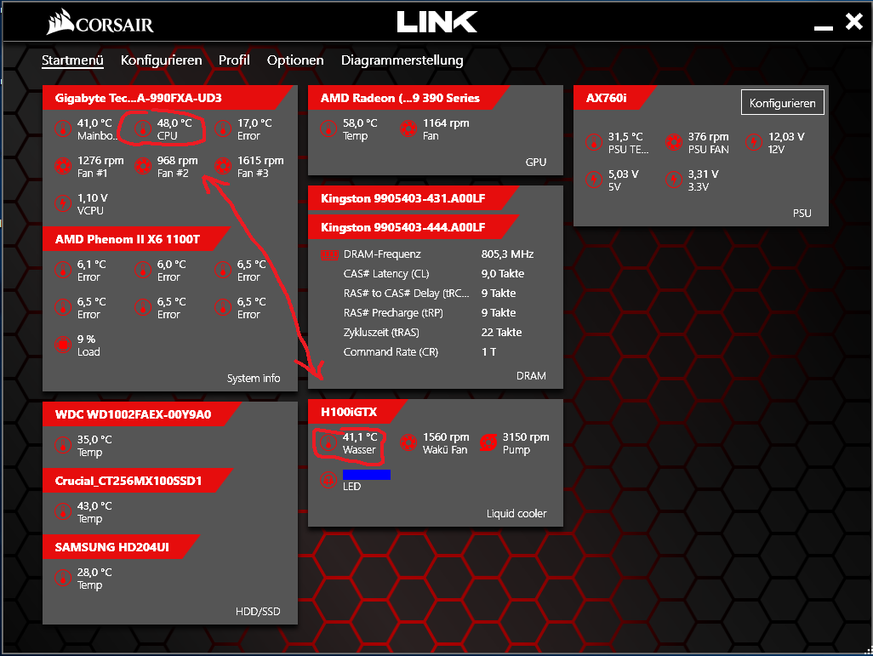Click the PSU TE... 31,5 °C thermometer icon
873x656 pixels.
594,143
